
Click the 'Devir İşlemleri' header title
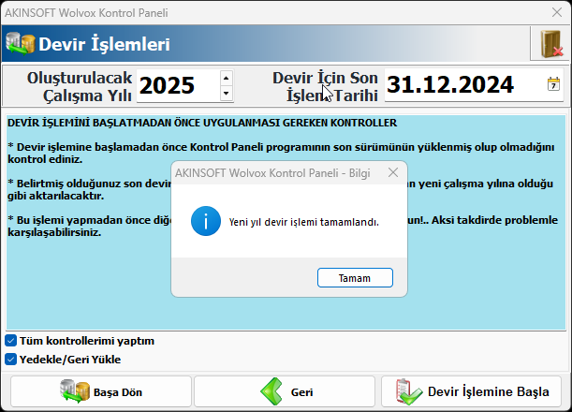(104, 44)
